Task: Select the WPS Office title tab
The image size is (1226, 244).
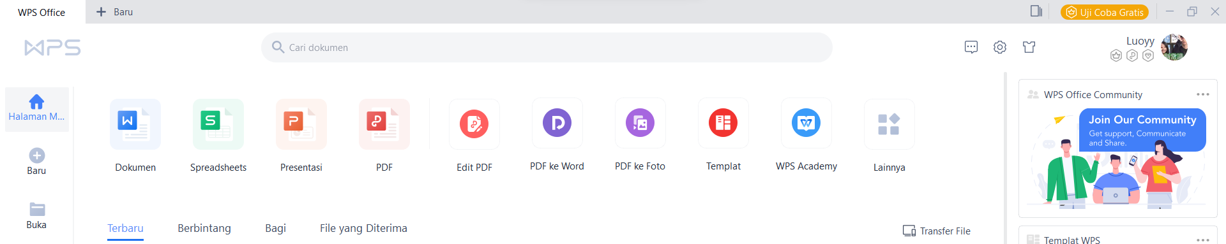Action: 42,12
